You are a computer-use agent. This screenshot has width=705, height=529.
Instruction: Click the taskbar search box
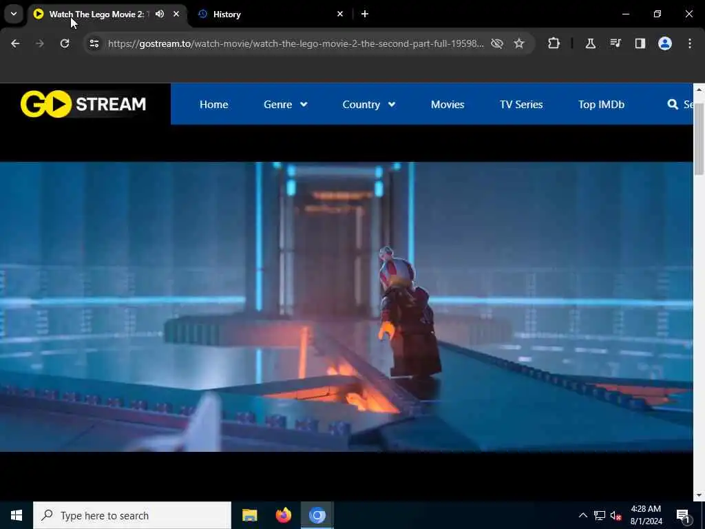tap(132, 515)
